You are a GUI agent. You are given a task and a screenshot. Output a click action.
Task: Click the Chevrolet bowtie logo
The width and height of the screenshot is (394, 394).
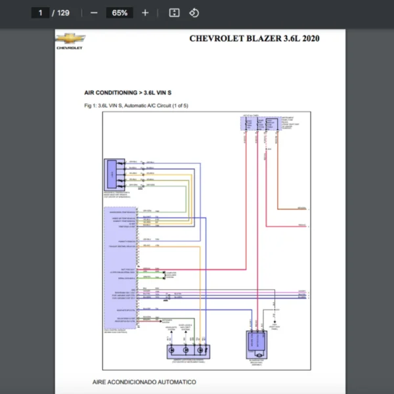pos(70,39)
